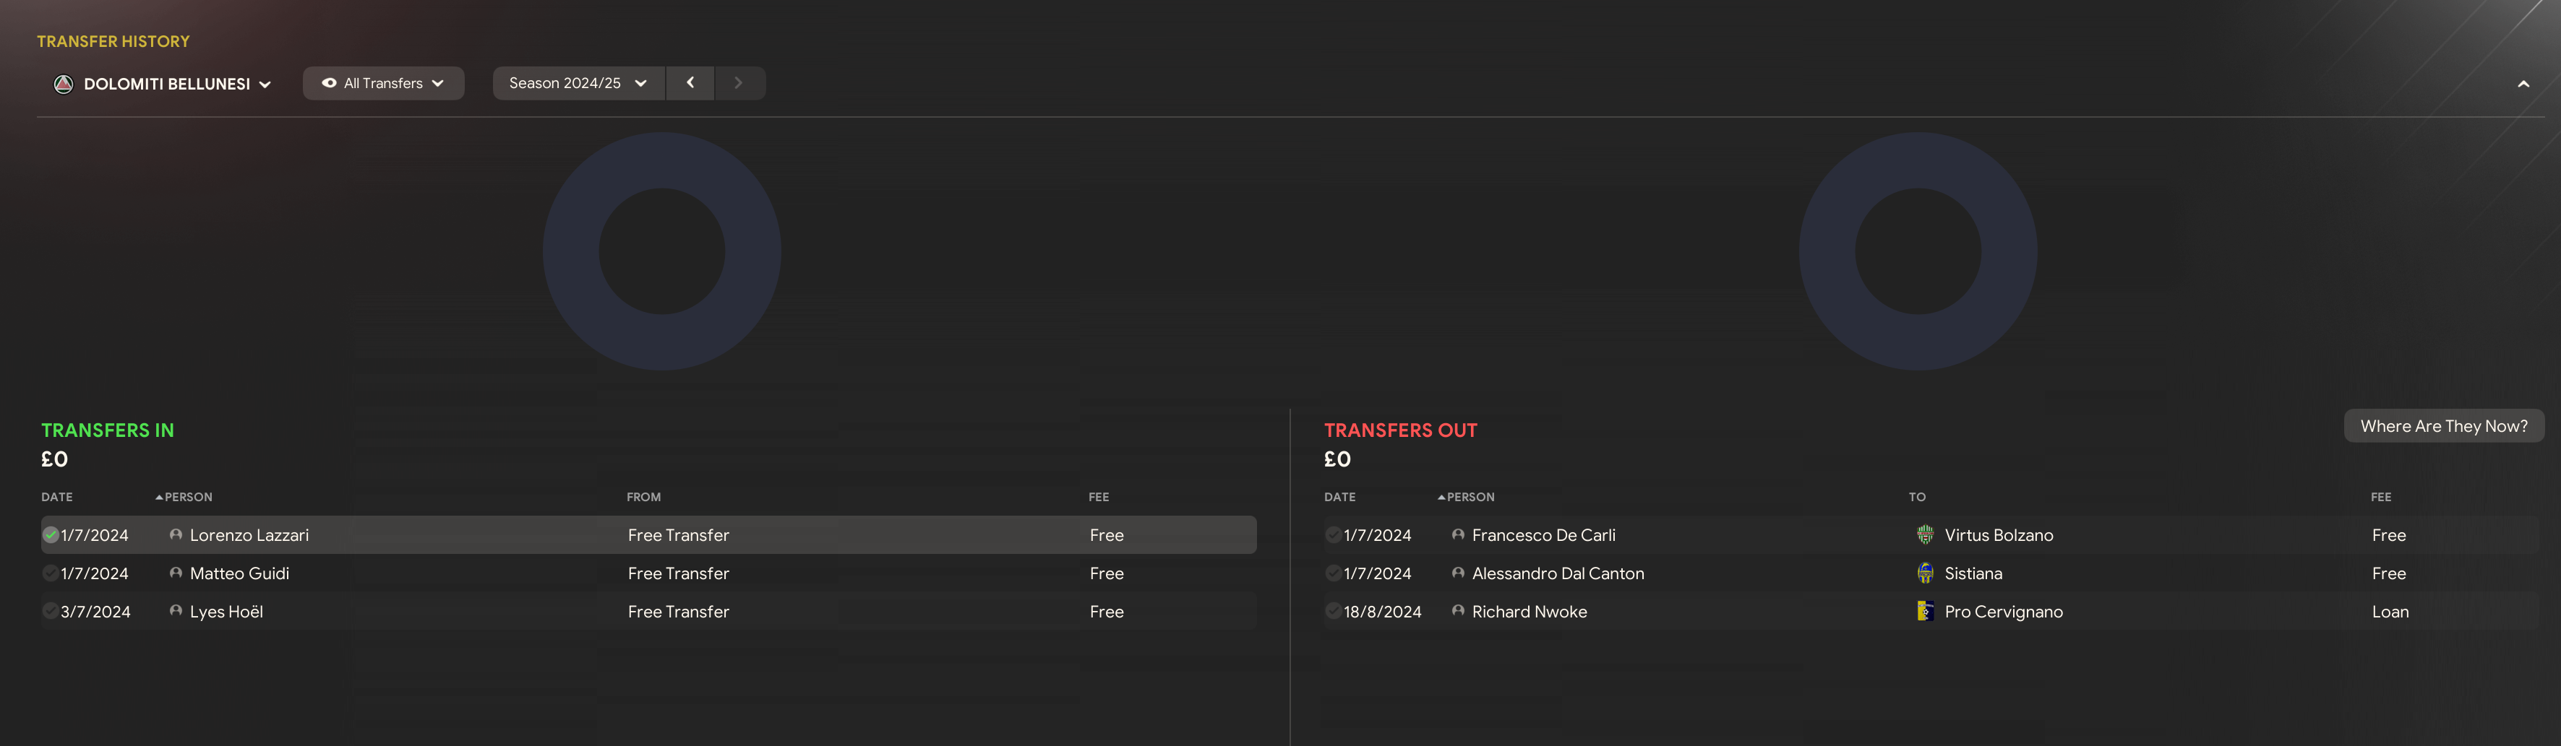Tick the checkbox for Matteo Guidi
Screen dimensions: 2561x746
click(x=51, y=573)
